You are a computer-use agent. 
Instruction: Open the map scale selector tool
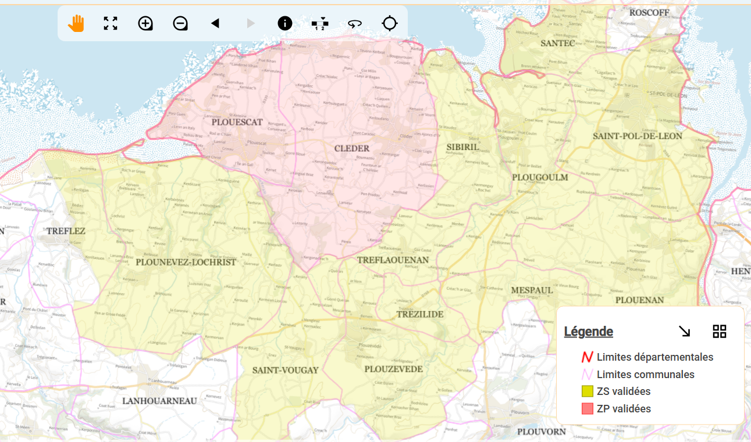[x=320, y=23]
